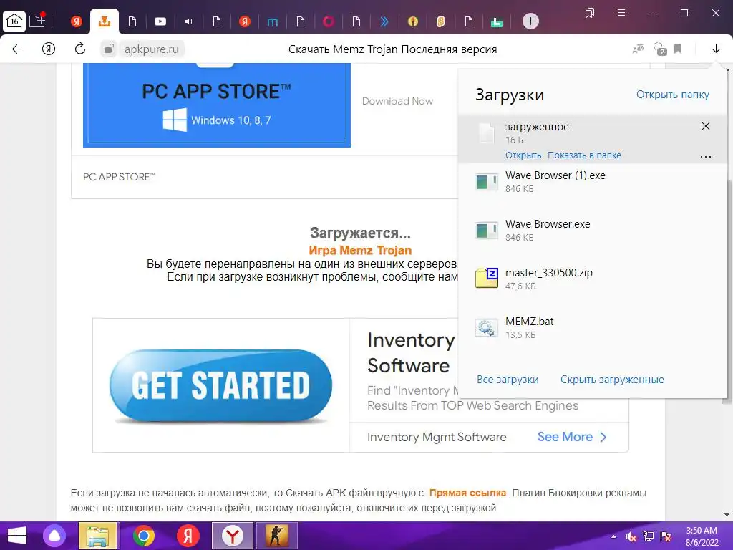733x550 pixels.
Task: Click the page vertical scrollbar down arrow
Action: coord(727,515)
